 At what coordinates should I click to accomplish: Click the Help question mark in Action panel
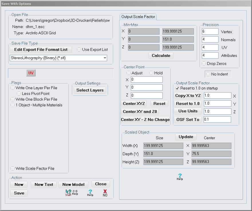click(x=90, y=192)
